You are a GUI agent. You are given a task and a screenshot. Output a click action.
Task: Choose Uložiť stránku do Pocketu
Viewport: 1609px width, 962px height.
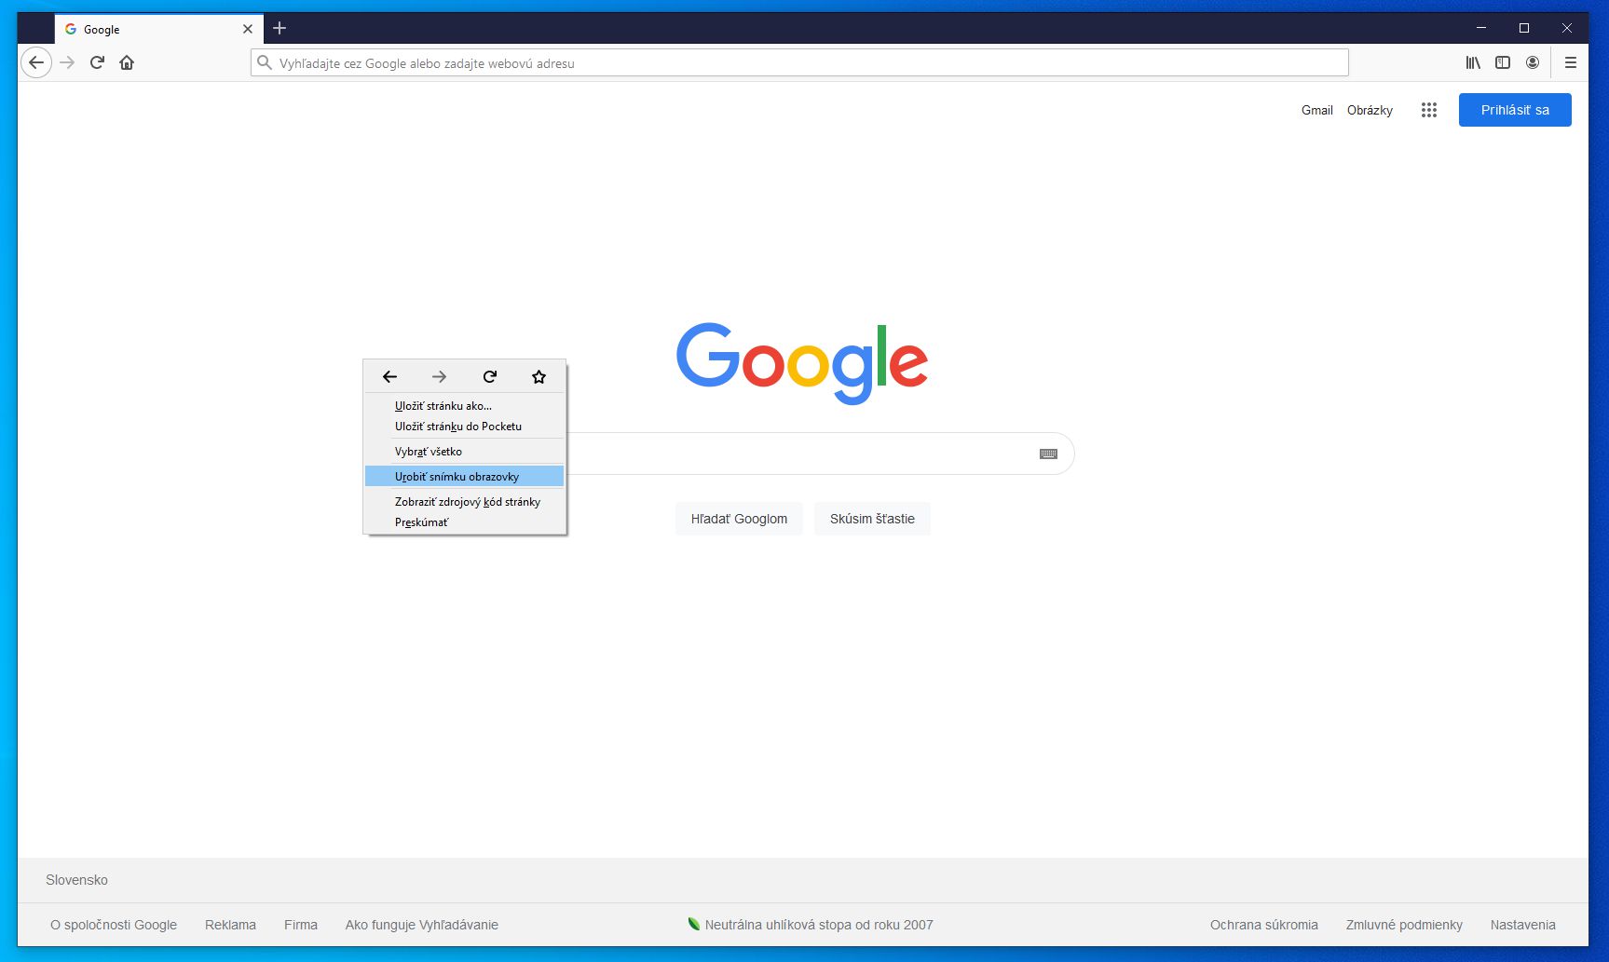464,426
